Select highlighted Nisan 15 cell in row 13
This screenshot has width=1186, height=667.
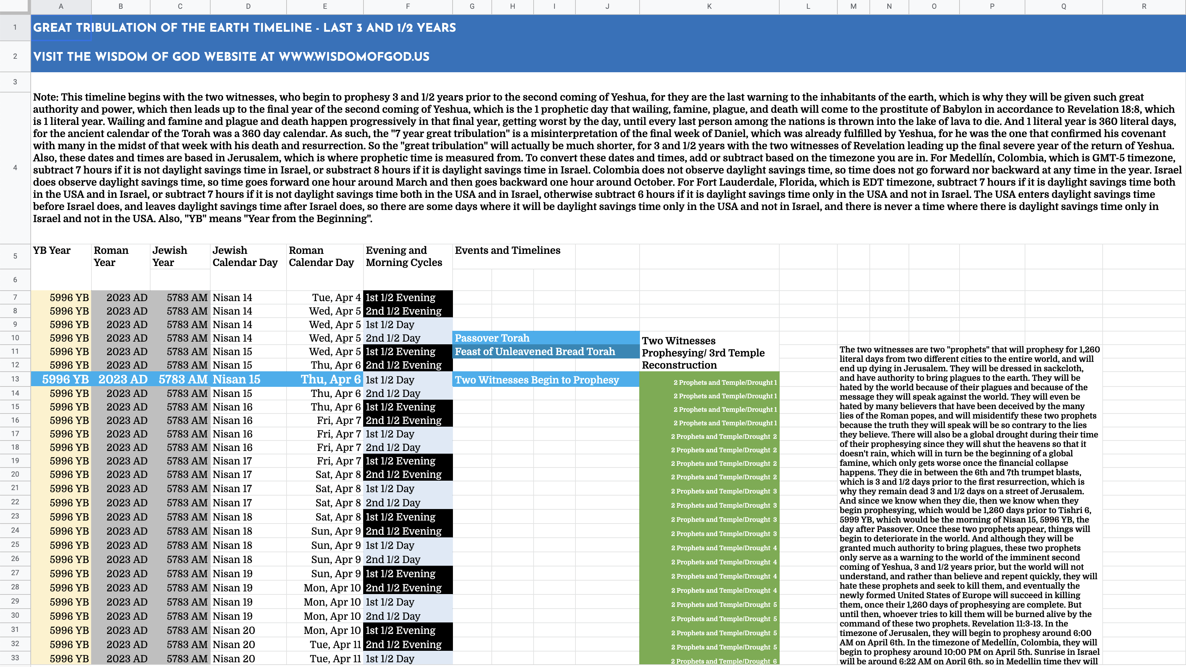[248, 379]
